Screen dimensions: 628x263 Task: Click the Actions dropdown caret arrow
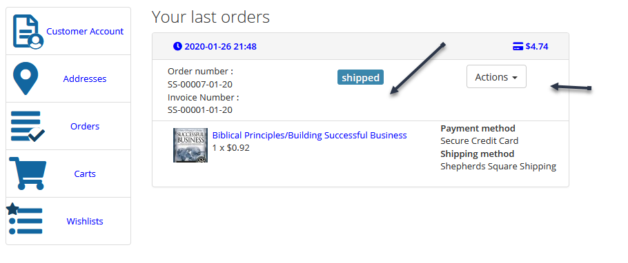click(x=514, y=78)
